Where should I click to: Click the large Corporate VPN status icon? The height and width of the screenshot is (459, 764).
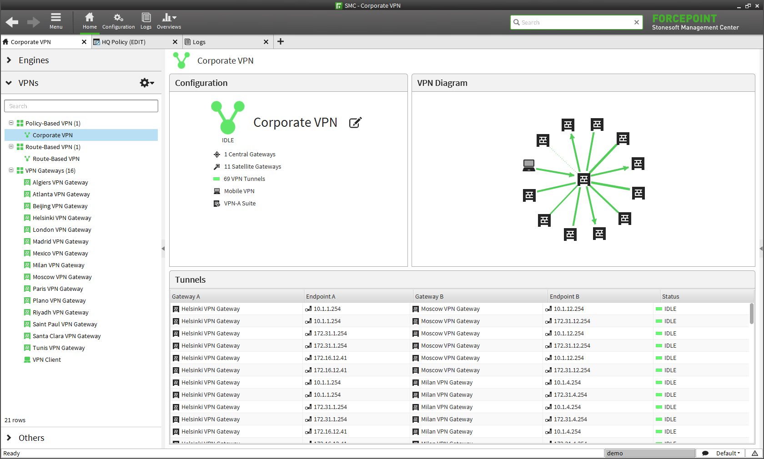228,117
